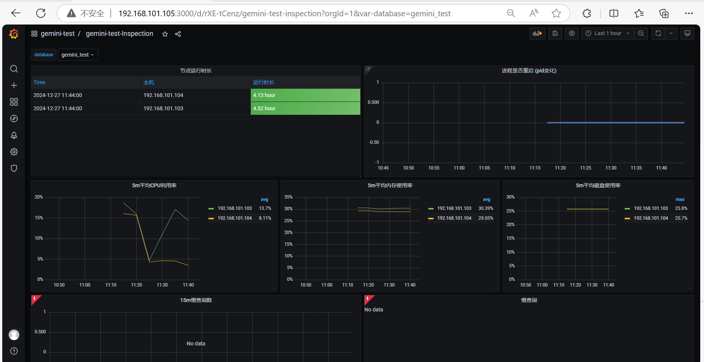704x362 pixels.
Task: Sort memory legend by avg header
Action: (486, 199)
